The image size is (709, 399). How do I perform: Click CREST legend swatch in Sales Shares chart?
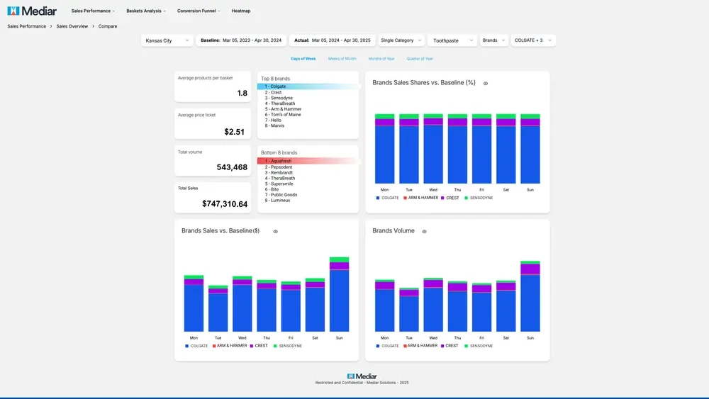(x=442, y=198)
